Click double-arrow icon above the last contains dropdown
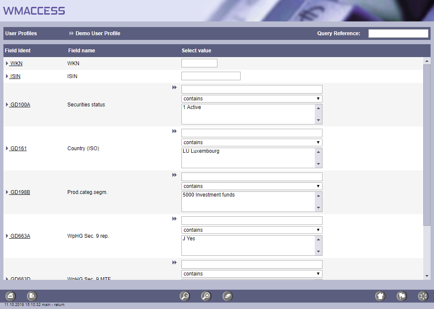Viewport: 434px width, 309px height. 175,263
